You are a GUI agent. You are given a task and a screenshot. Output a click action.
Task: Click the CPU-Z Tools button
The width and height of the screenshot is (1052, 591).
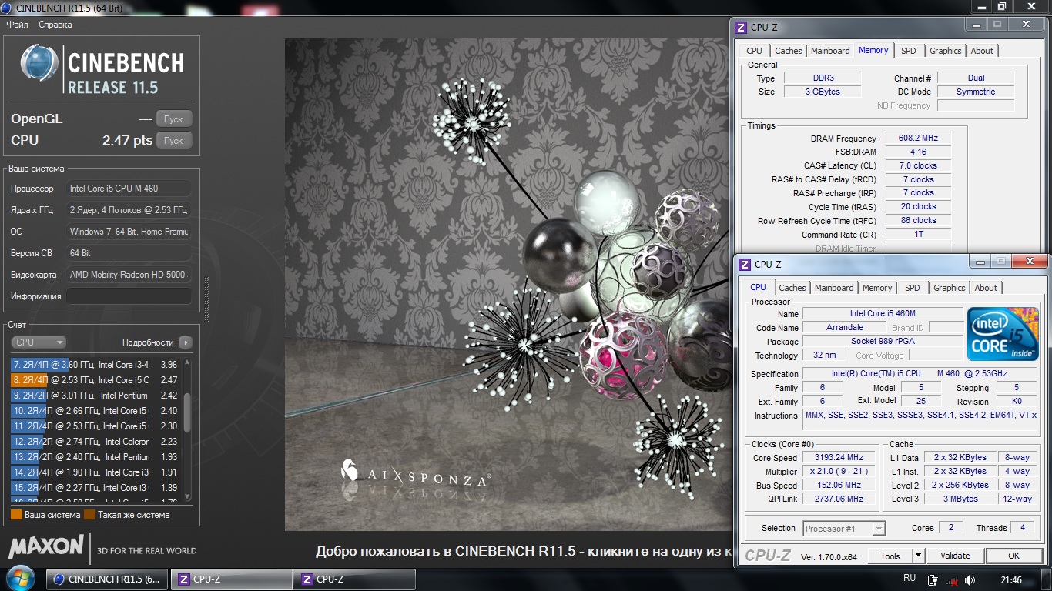[890, 556]
